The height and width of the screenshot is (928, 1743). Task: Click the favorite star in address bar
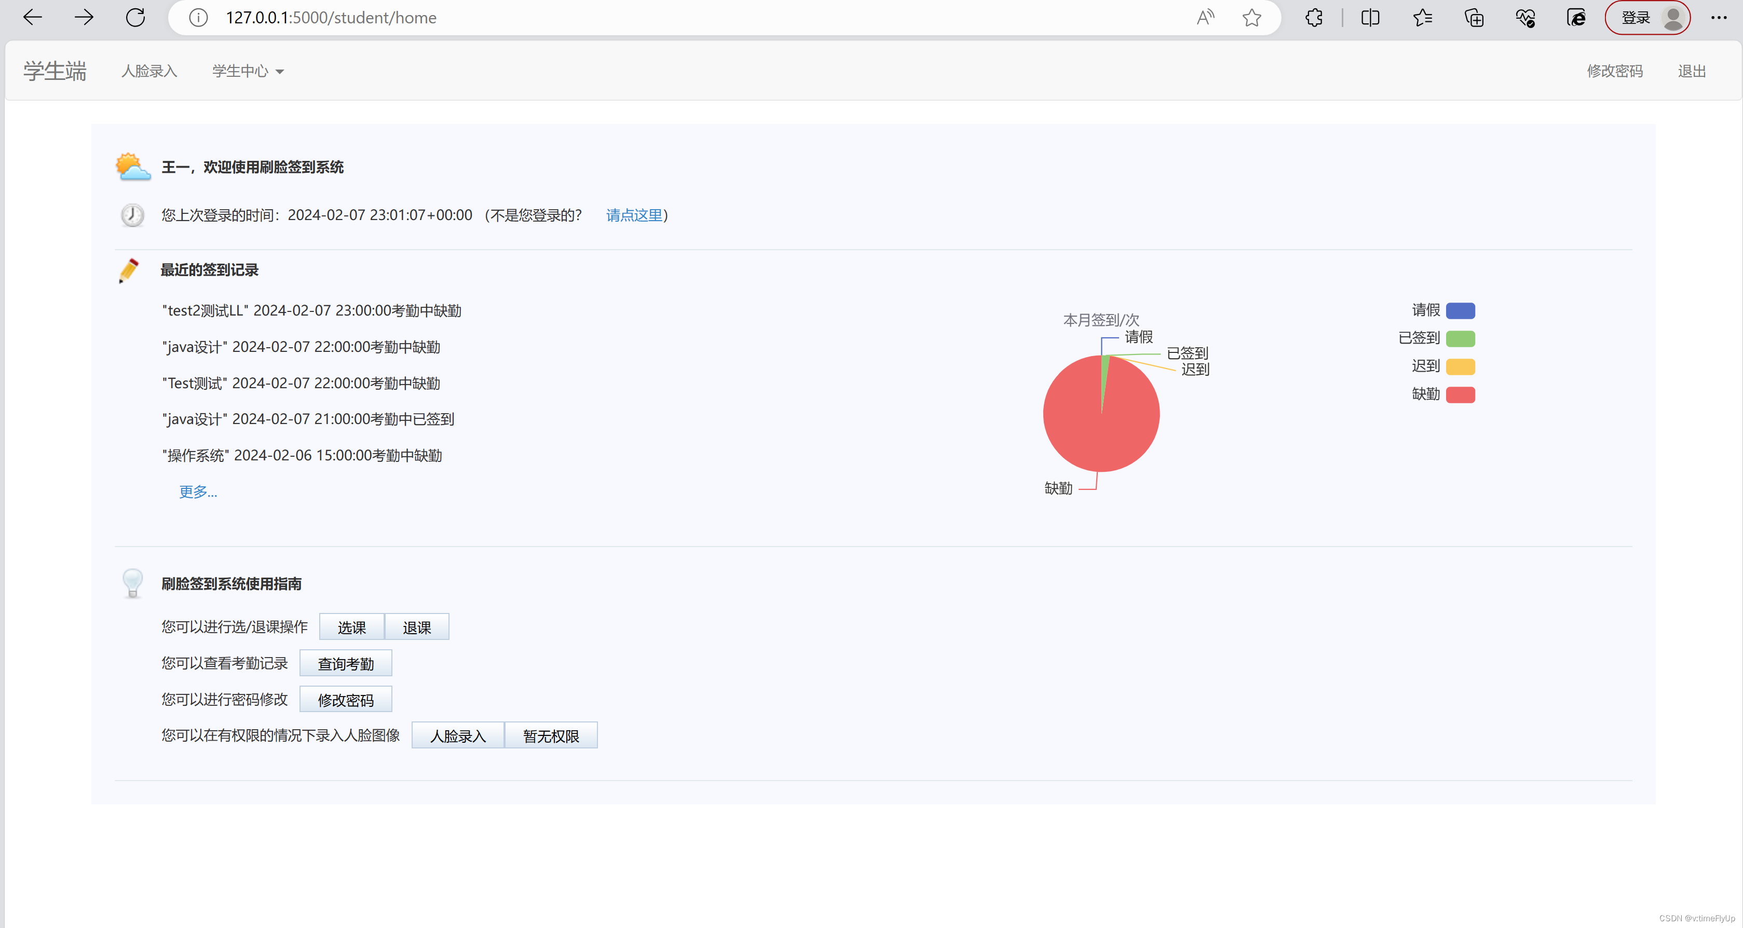[x=1251, y=18]
